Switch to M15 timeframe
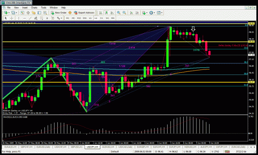258x155 pixels. point(79,18)
